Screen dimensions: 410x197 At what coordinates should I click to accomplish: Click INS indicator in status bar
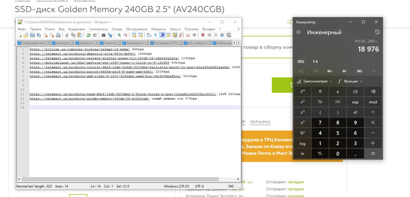[231, 186]
